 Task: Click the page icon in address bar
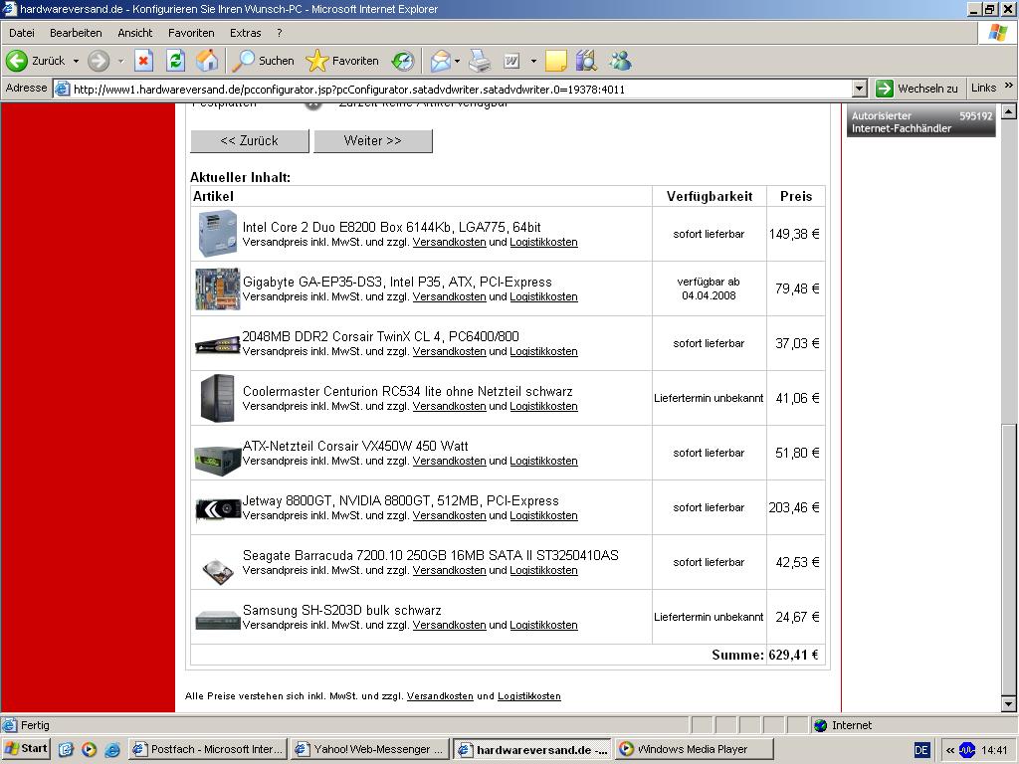[x=62, y=89]
